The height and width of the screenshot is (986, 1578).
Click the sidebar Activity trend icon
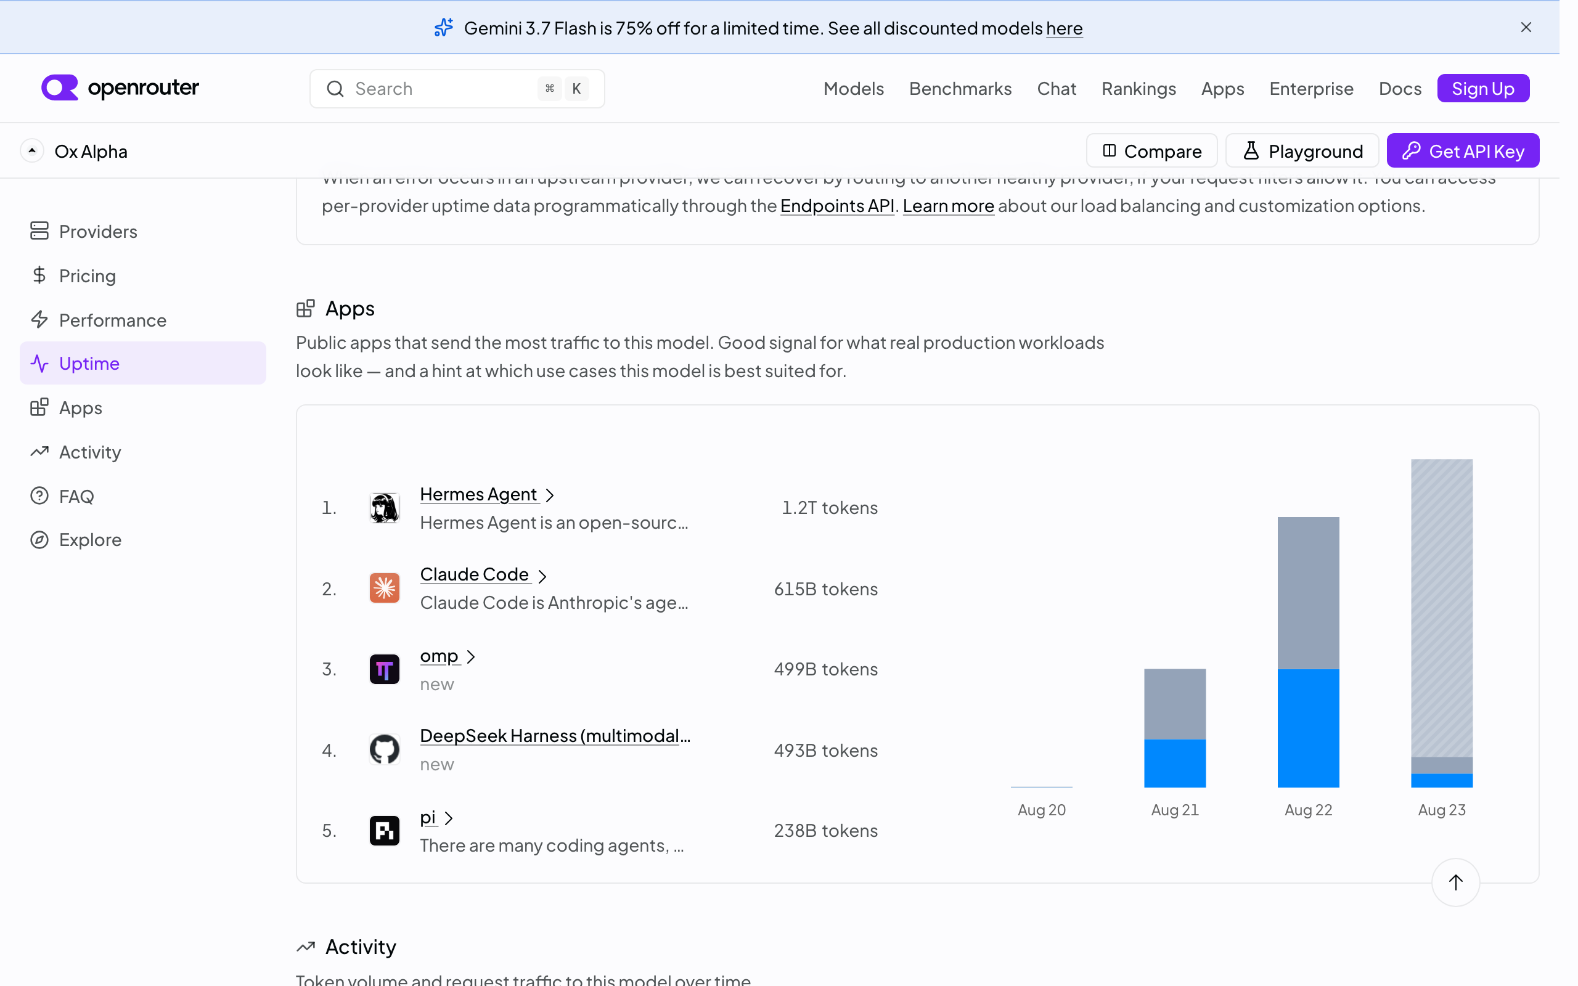(39, 451)
